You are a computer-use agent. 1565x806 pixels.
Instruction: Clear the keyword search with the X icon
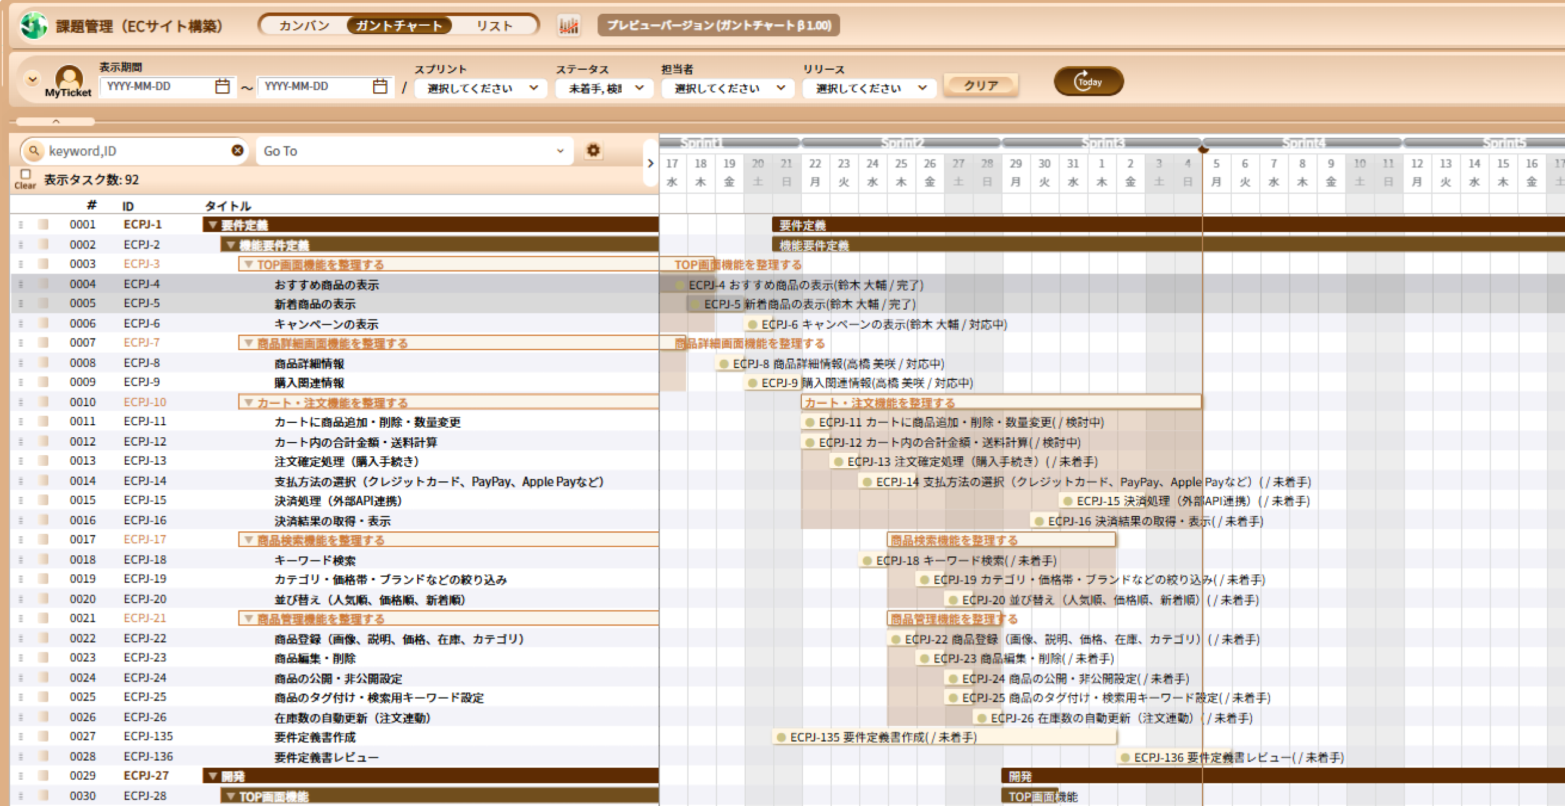tap(237, 151)
